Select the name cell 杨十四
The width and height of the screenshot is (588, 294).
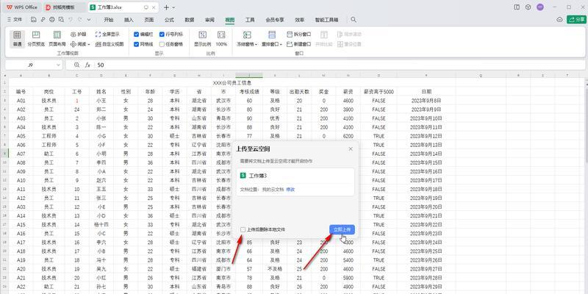[x=101, y=225]
